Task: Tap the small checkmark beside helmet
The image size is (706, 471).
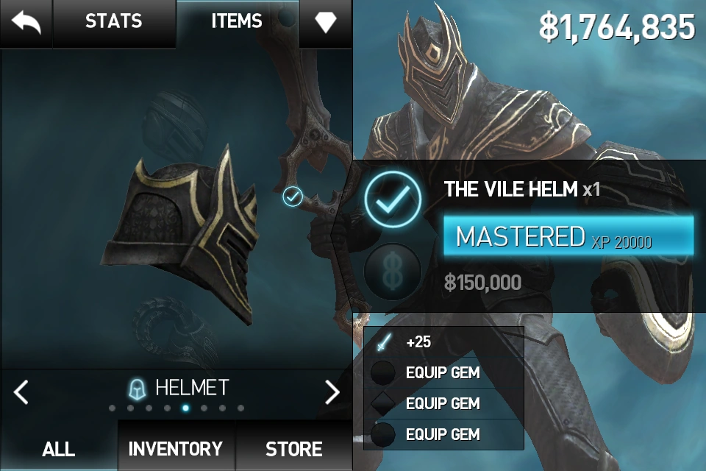Action: 293,196
